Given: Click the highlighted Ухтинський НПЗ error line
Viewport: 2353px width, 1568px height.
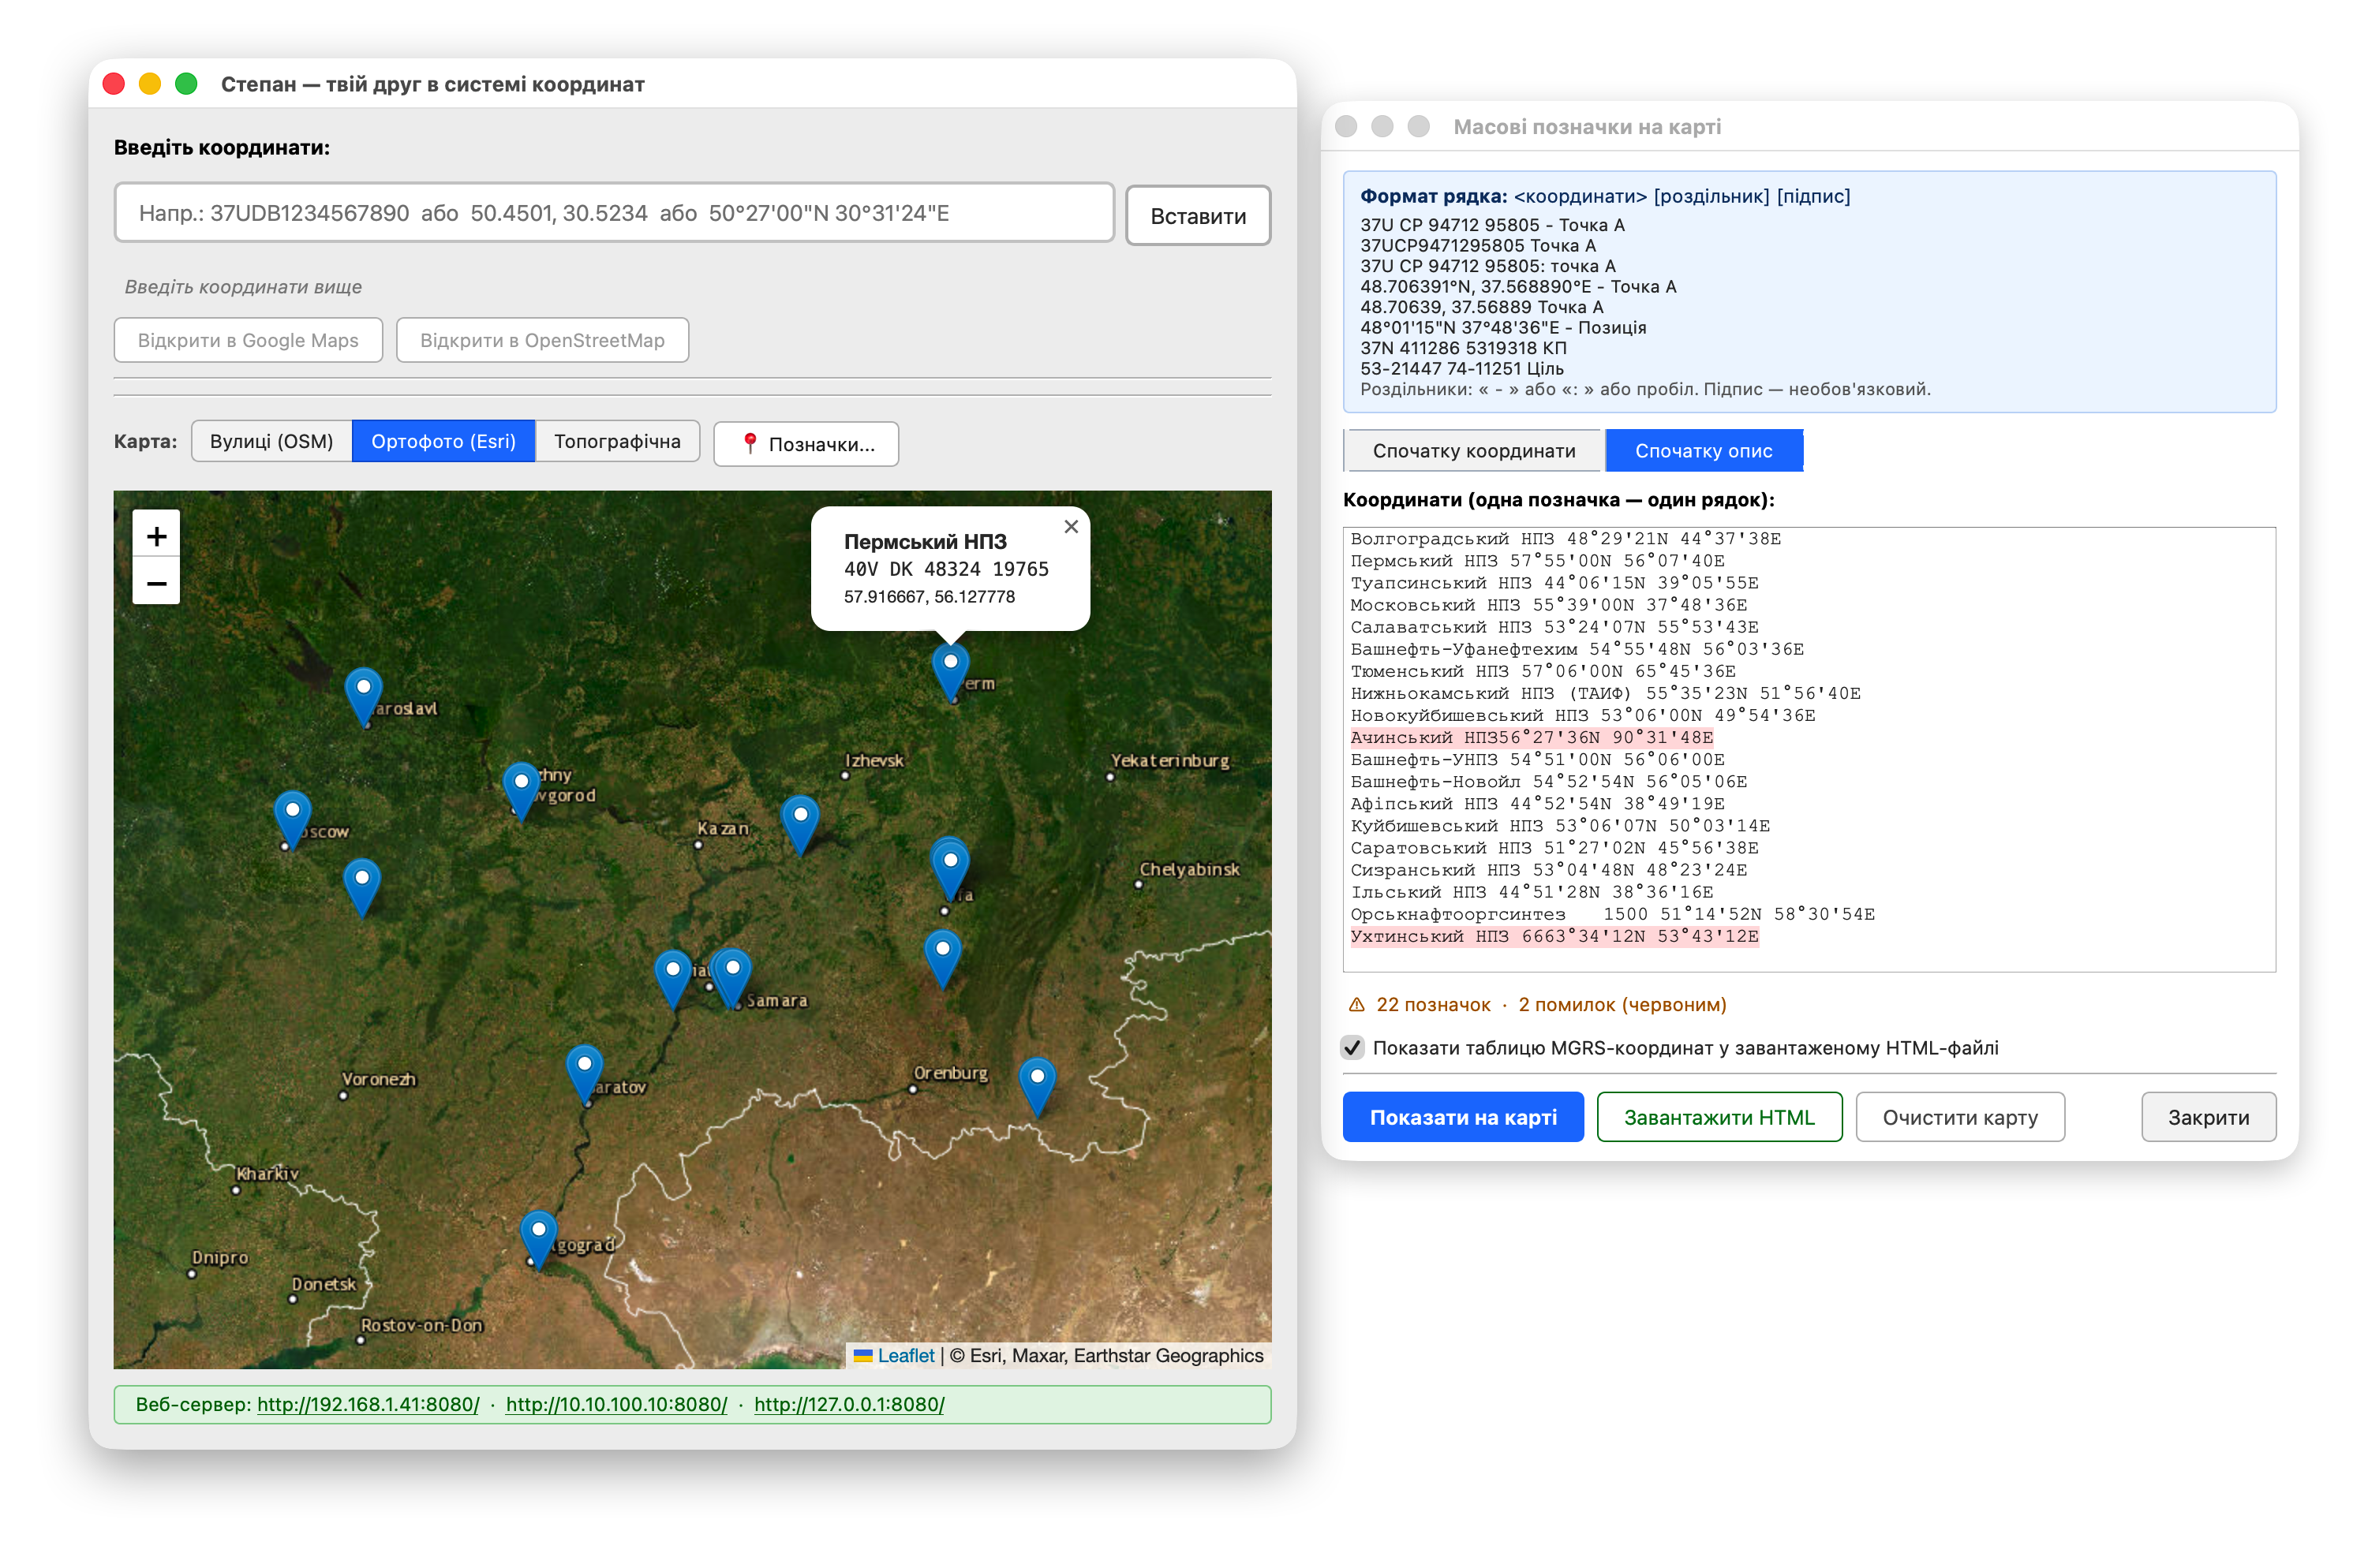Looking at the screenshot, I should point(1554,937).
